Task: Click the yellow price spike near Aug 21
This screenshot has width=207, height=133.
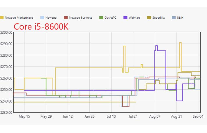Action: pyautogui.click(x=181, y=43)
